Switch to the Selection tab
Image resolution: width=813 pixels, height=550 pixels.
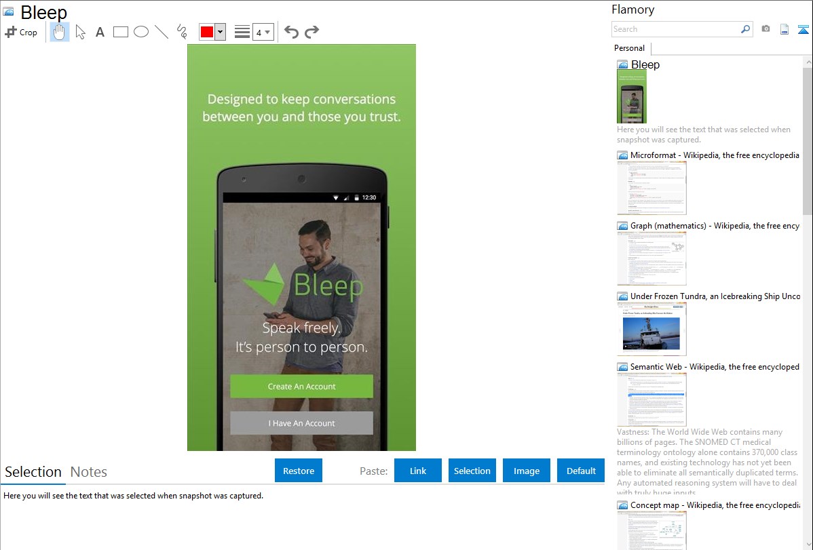(x=33, y=472)
